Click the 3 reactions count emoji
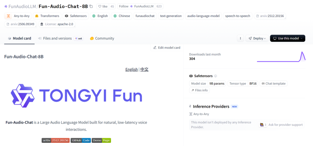The width and height of the screenshot is (313, 146). [x=263, y=125]
